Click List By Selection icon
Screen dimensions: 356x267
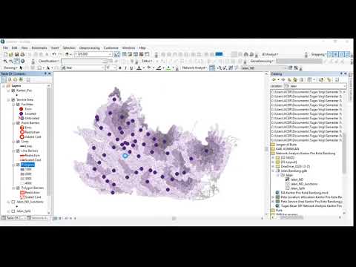(x=21, y=79)
